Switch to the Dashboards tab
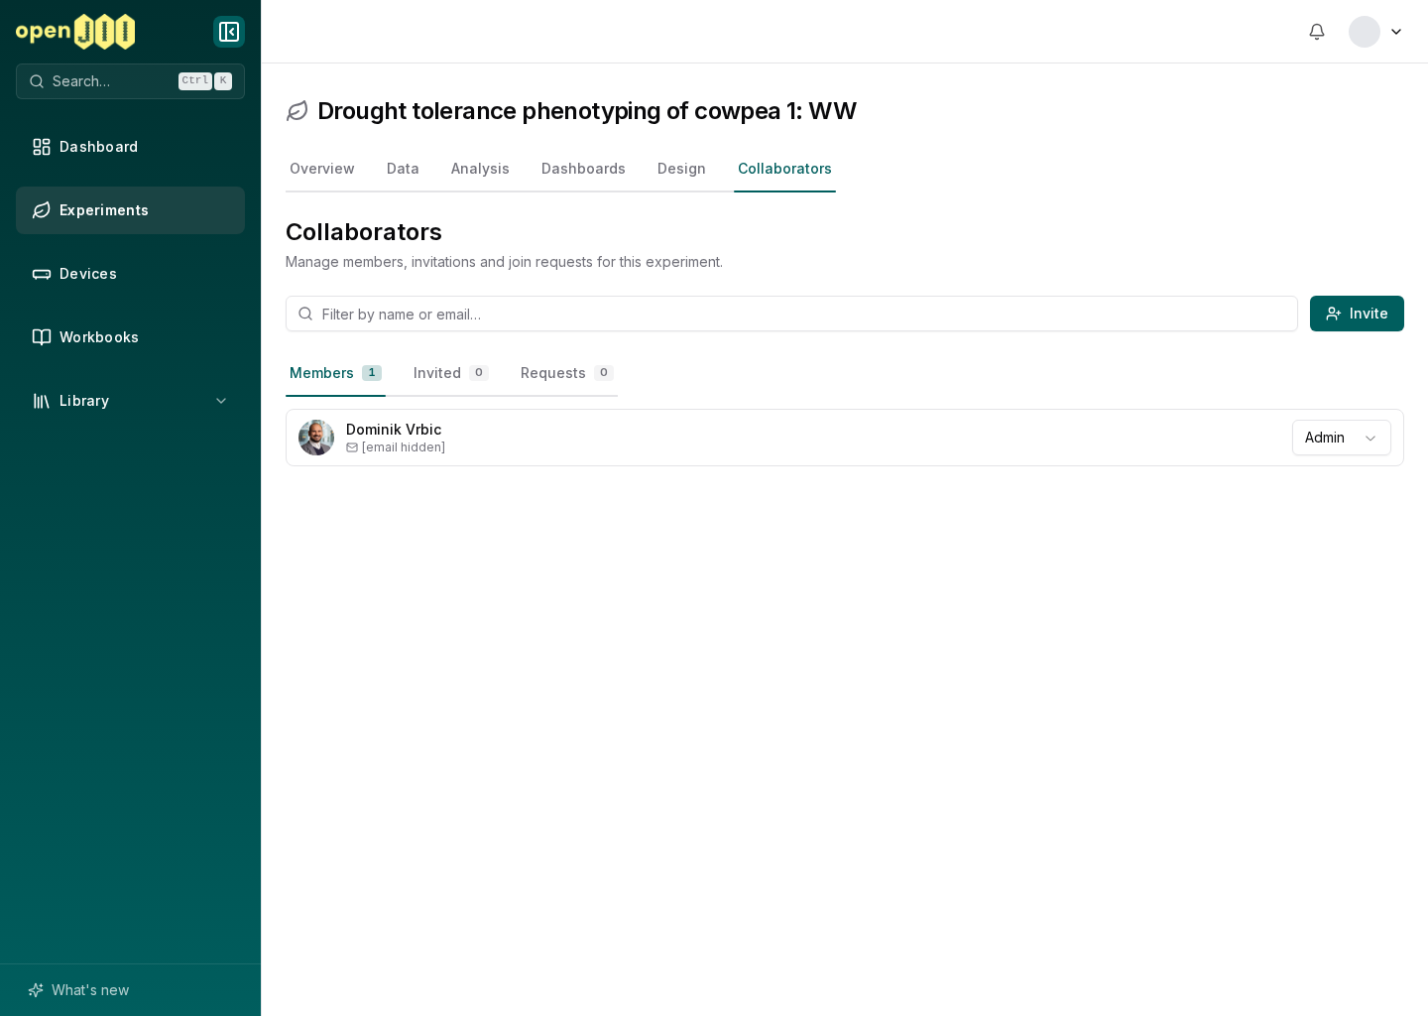 pos(583,169)
